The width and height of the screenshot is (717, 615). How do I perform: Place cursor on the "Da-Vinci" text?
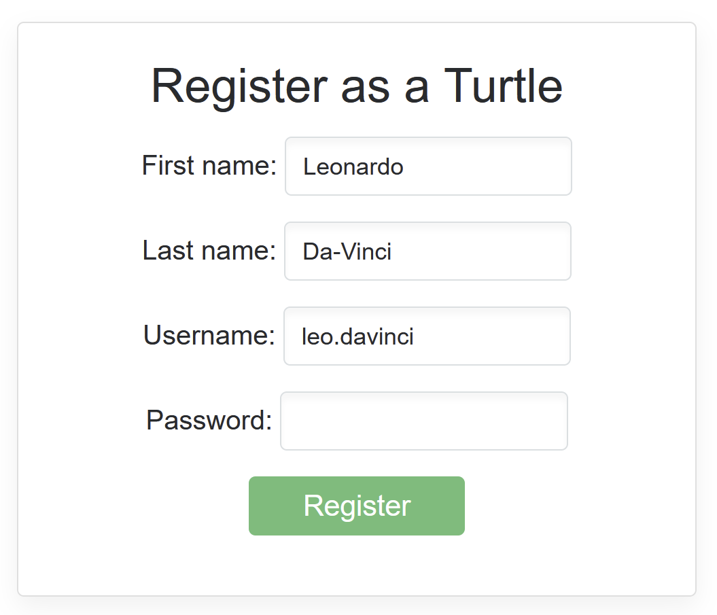[347, 251]
